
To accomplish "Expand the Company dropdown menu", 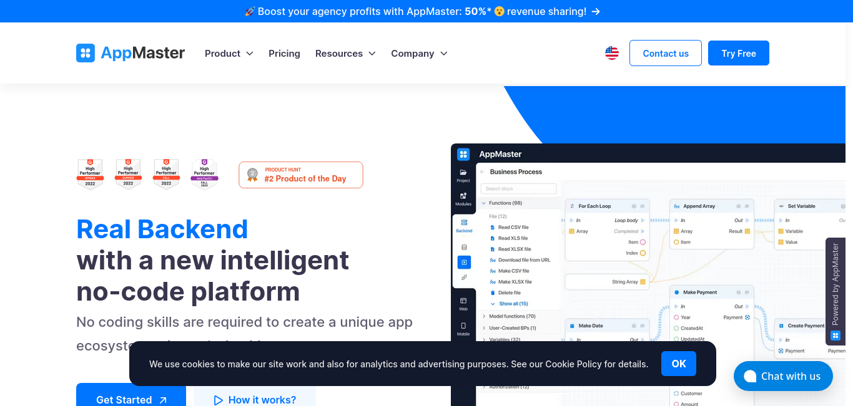I will (419, 54).
